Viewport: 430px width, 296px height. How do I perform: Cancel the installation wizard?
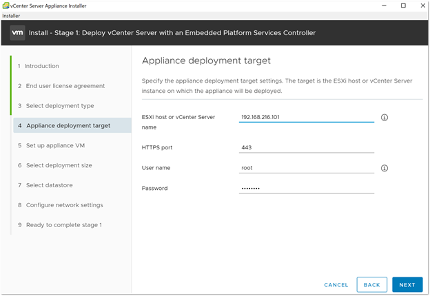[x=336, y=285]
